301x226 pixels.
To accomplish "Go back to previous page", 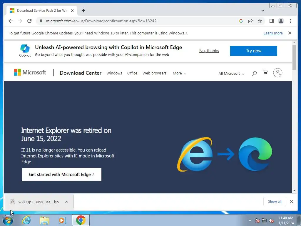I will (x=11, y=21).
